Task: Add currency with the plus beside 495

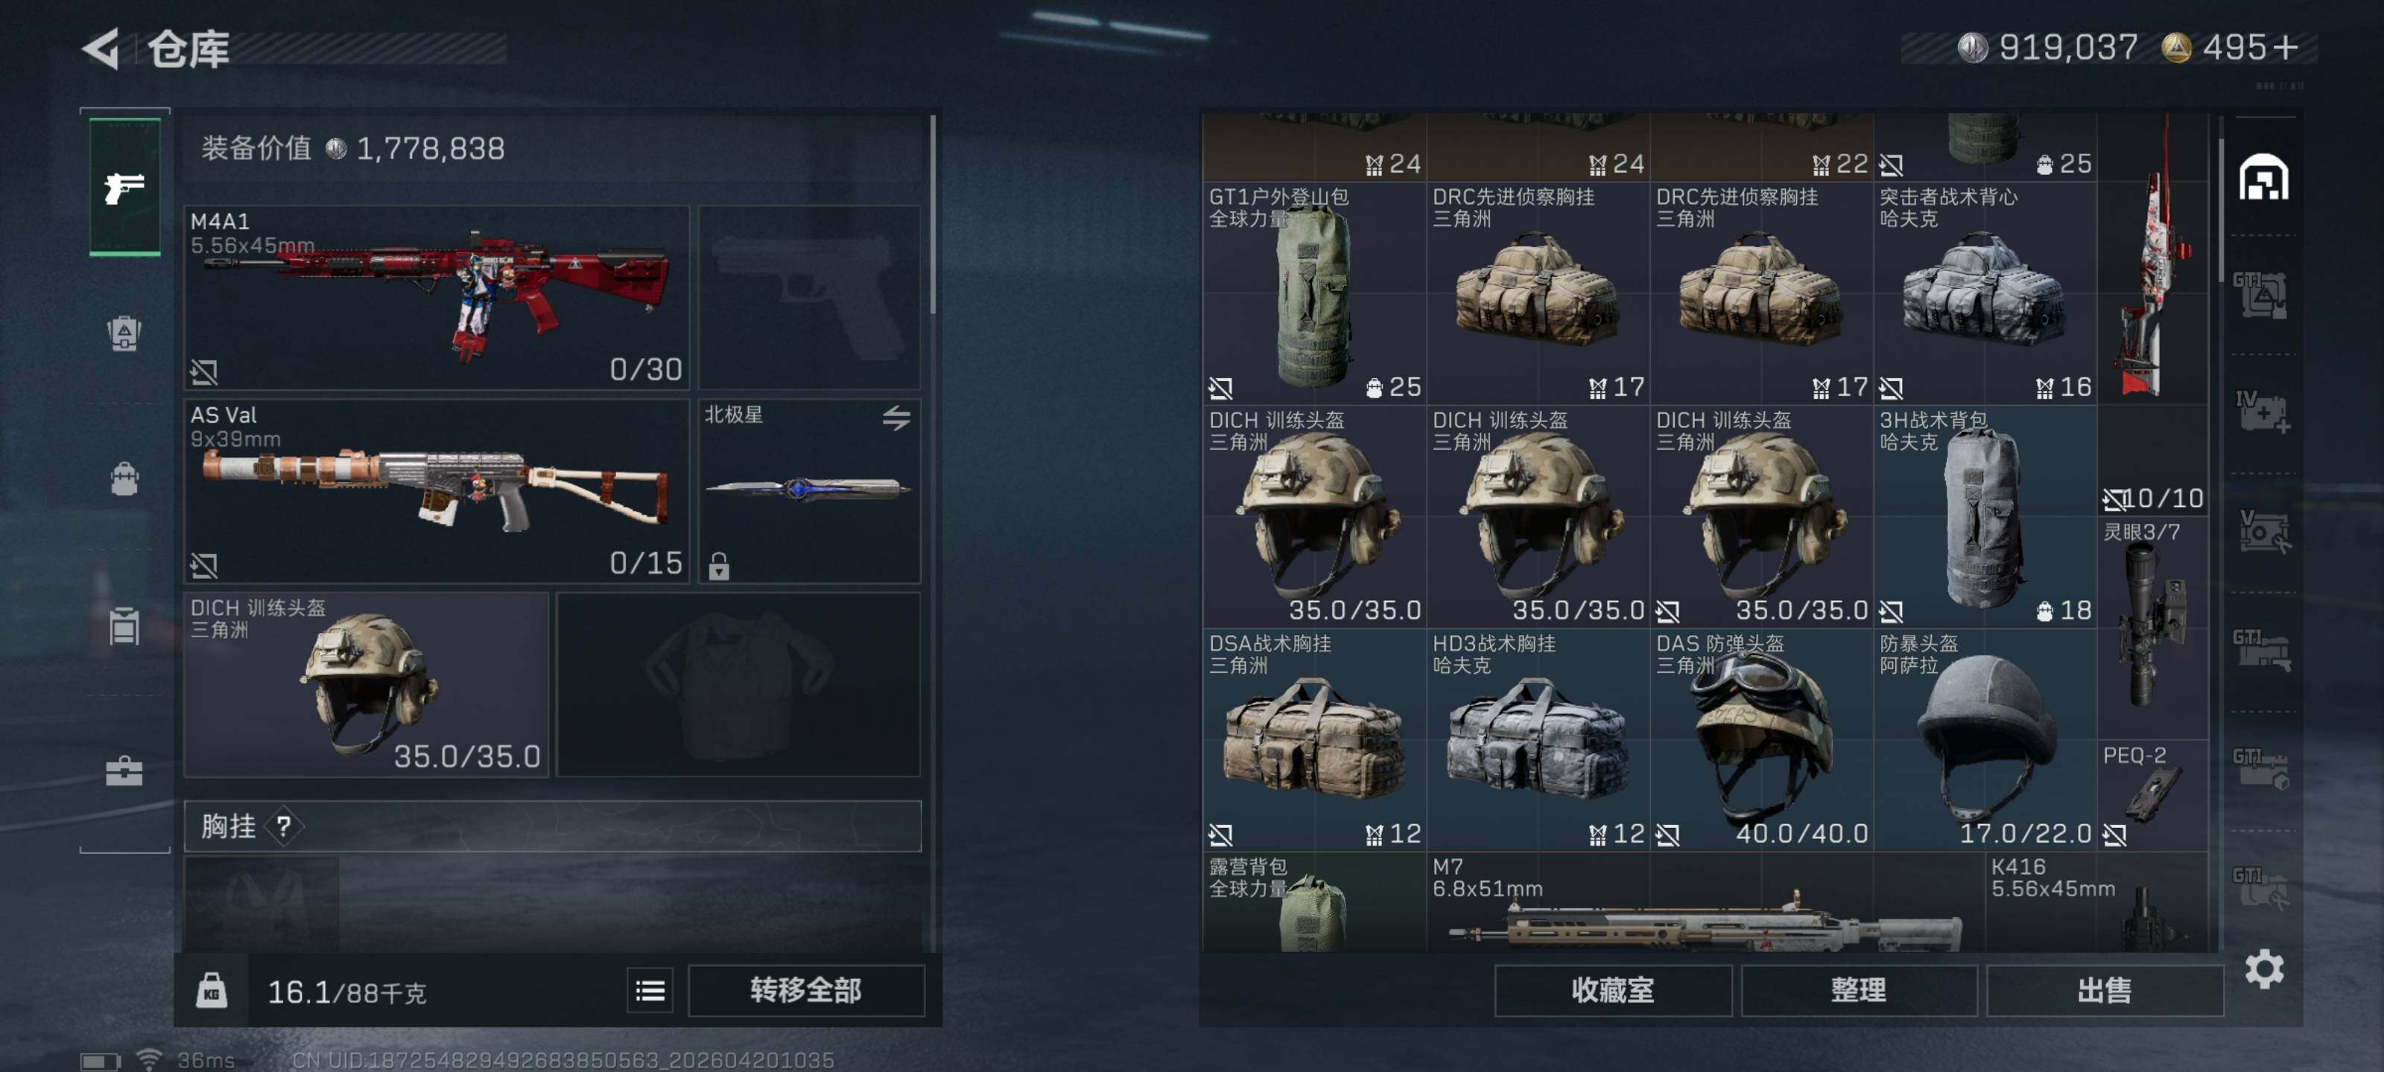Action: pyautogui.click(x=2285, y=47)
